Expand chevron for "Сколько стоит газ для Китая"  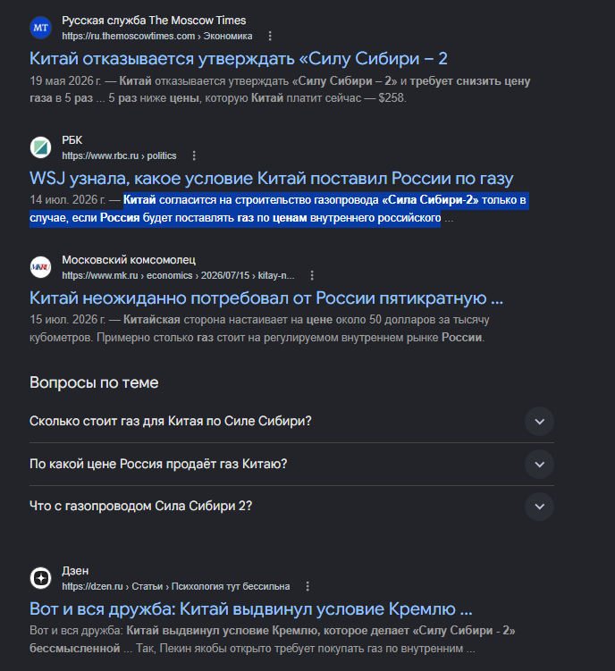tap(540, 422)
